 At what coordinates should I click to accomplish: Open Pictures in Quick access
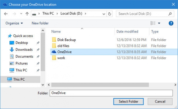click(22, 64)
